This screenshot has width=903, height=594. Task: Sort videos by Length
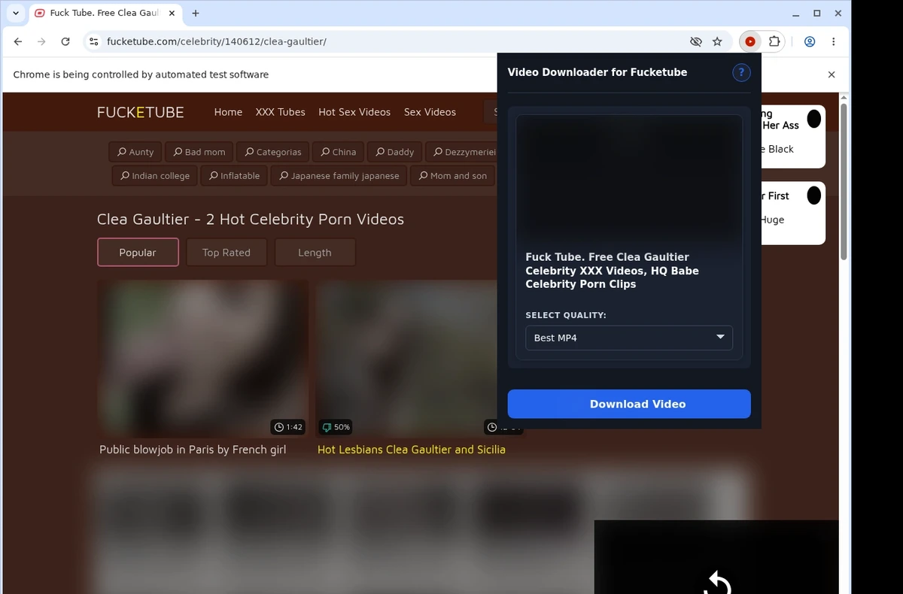point(315,253)
